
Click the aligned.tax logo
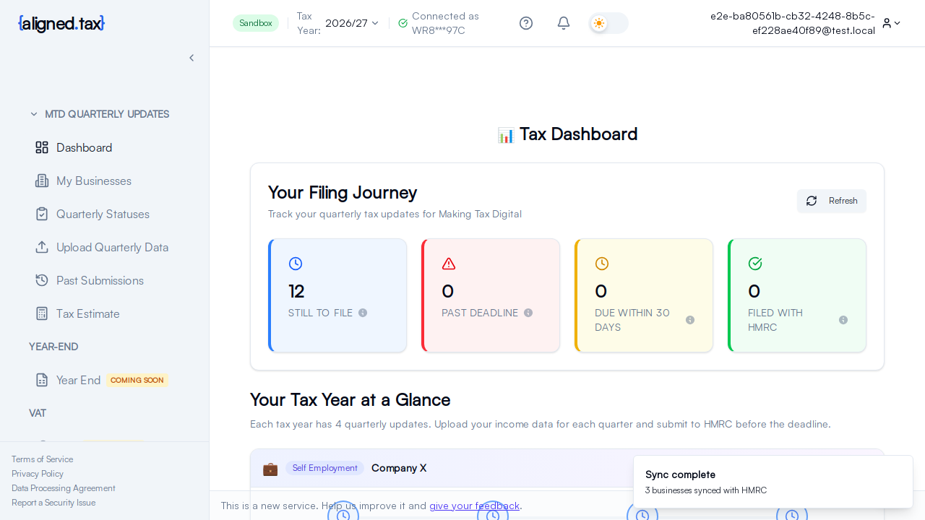click(61, 23)
